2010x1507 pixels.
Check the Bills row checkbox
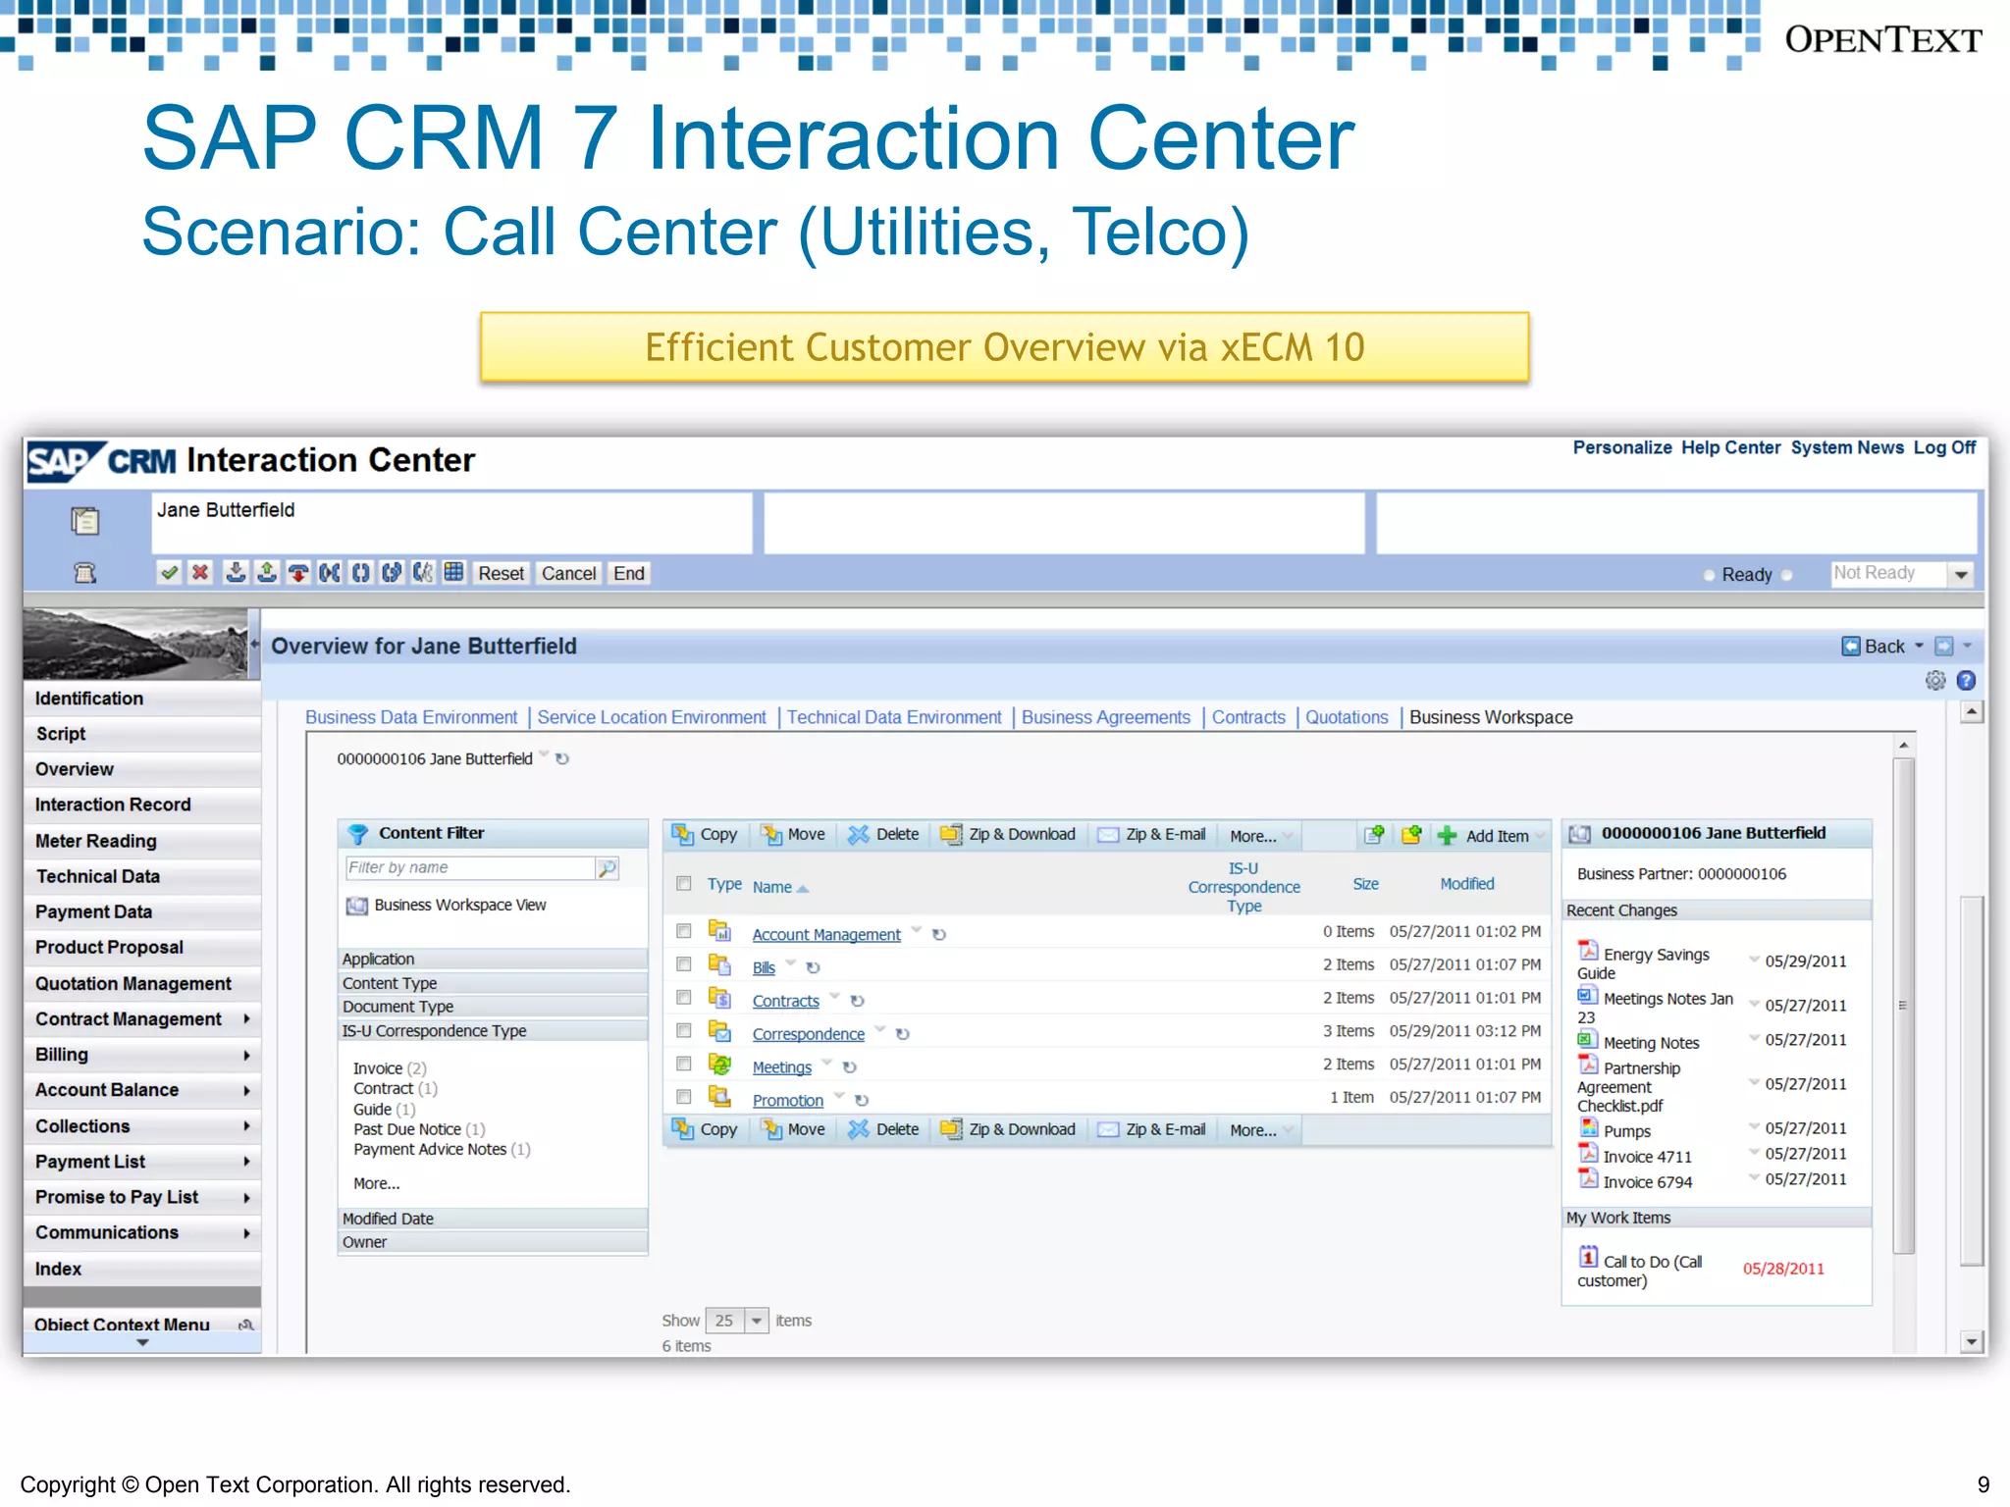[x=684, y=963]
